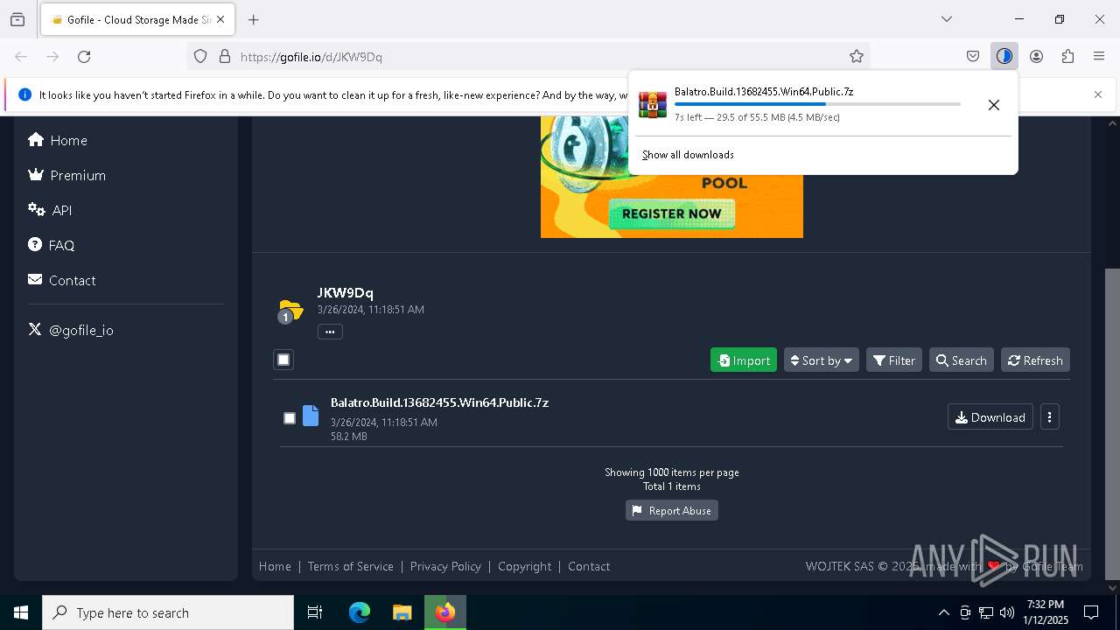Image resolution: width=1120 pixels, height=630 pixels.
Task: Open File Explorer from the taskbar
Action: tap(402, 612)
